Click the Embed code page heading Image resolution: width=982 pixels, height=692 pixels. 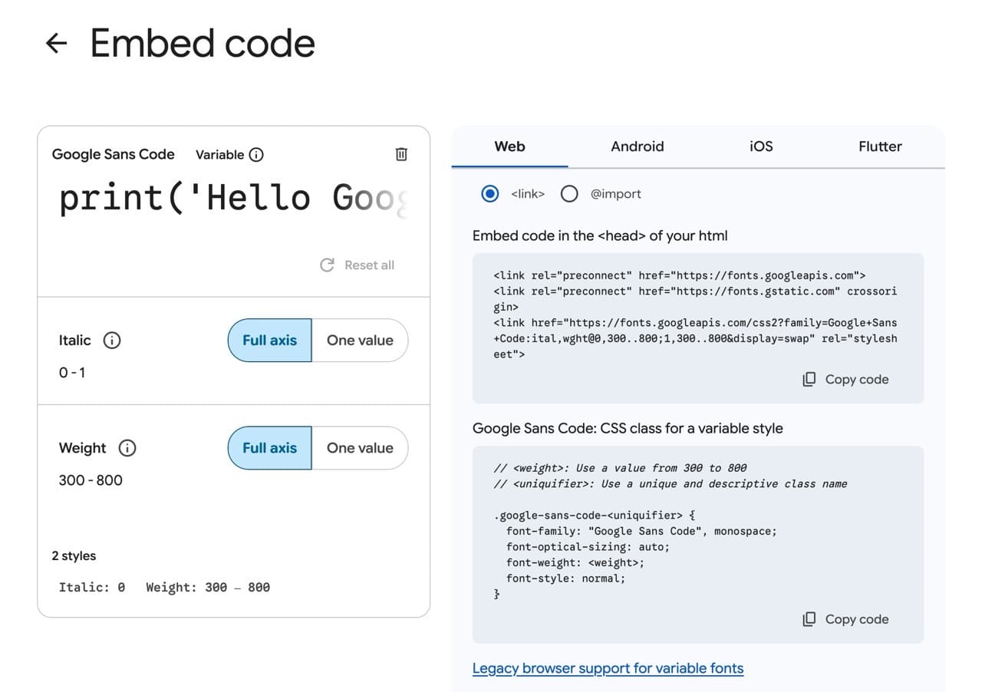[203, 44]
